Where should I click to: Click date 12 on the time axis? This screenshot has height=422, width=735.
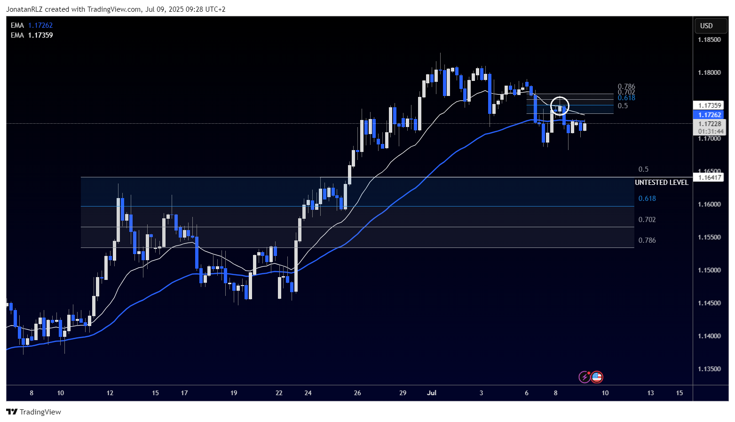[x=110, y=393]
